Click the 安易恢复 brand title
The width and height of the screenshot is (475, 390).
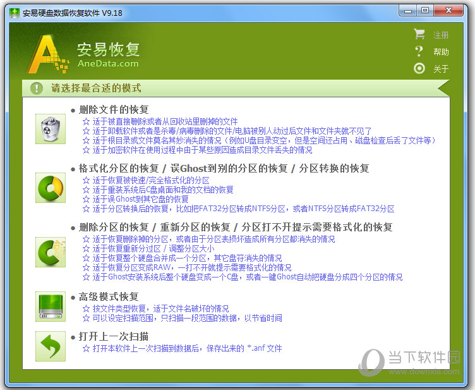(x=108, y=49)
